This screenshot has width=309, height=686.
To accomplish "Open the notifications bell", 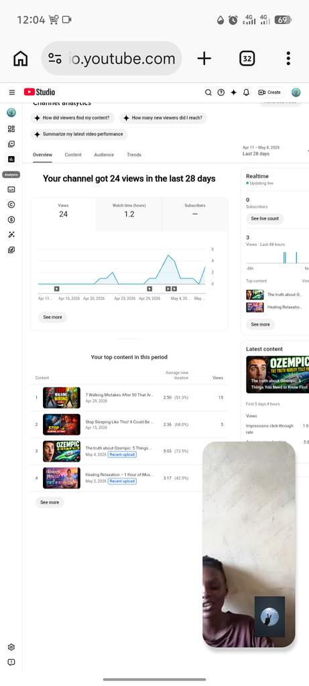I will 246,92.
